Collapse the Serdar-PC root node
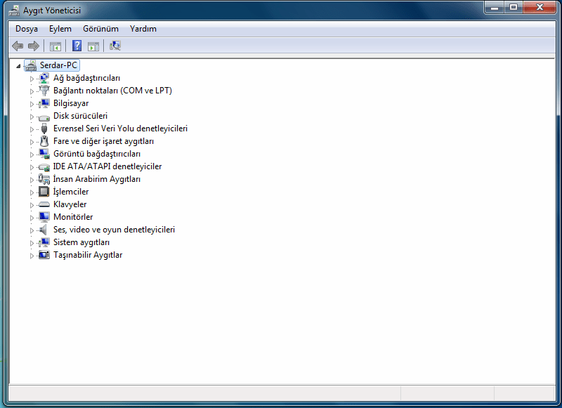This screenshot has width=562, height=408. coord(18,66)
